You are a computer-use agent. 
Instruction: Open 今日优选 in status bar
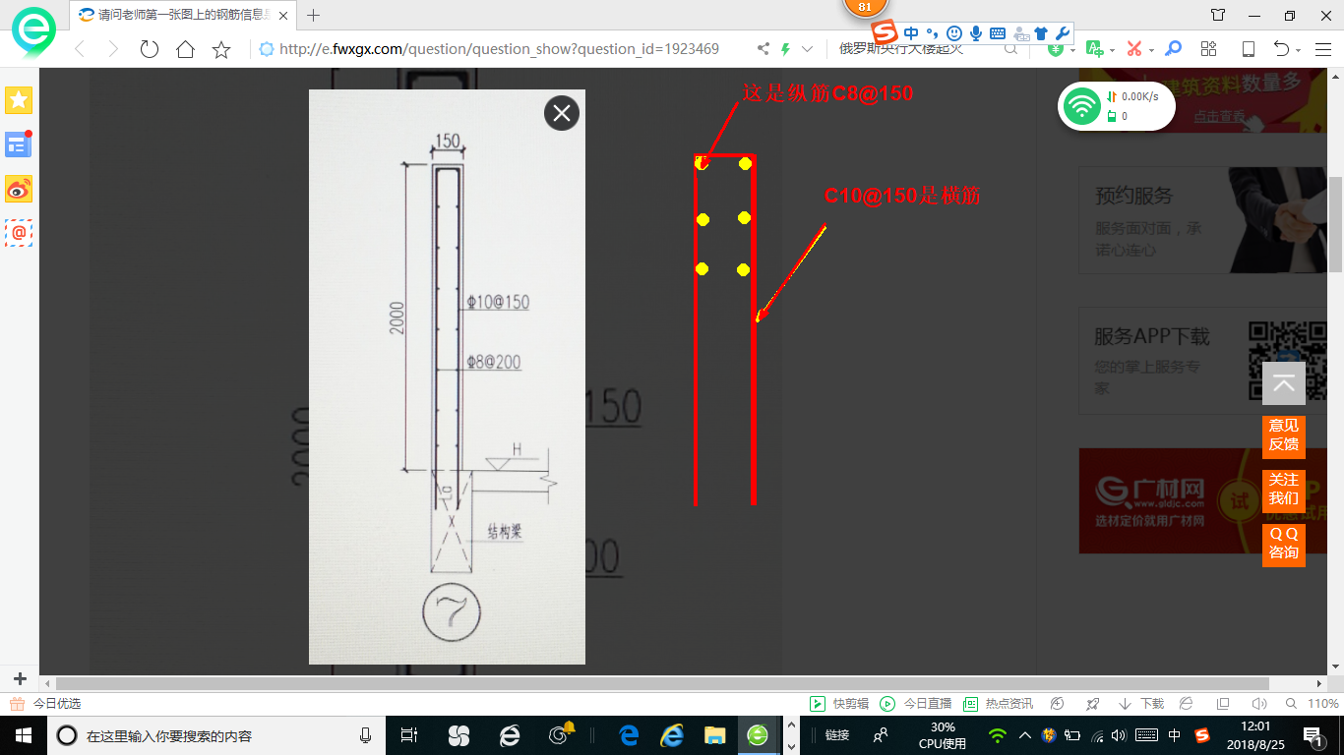coord(46,704)
